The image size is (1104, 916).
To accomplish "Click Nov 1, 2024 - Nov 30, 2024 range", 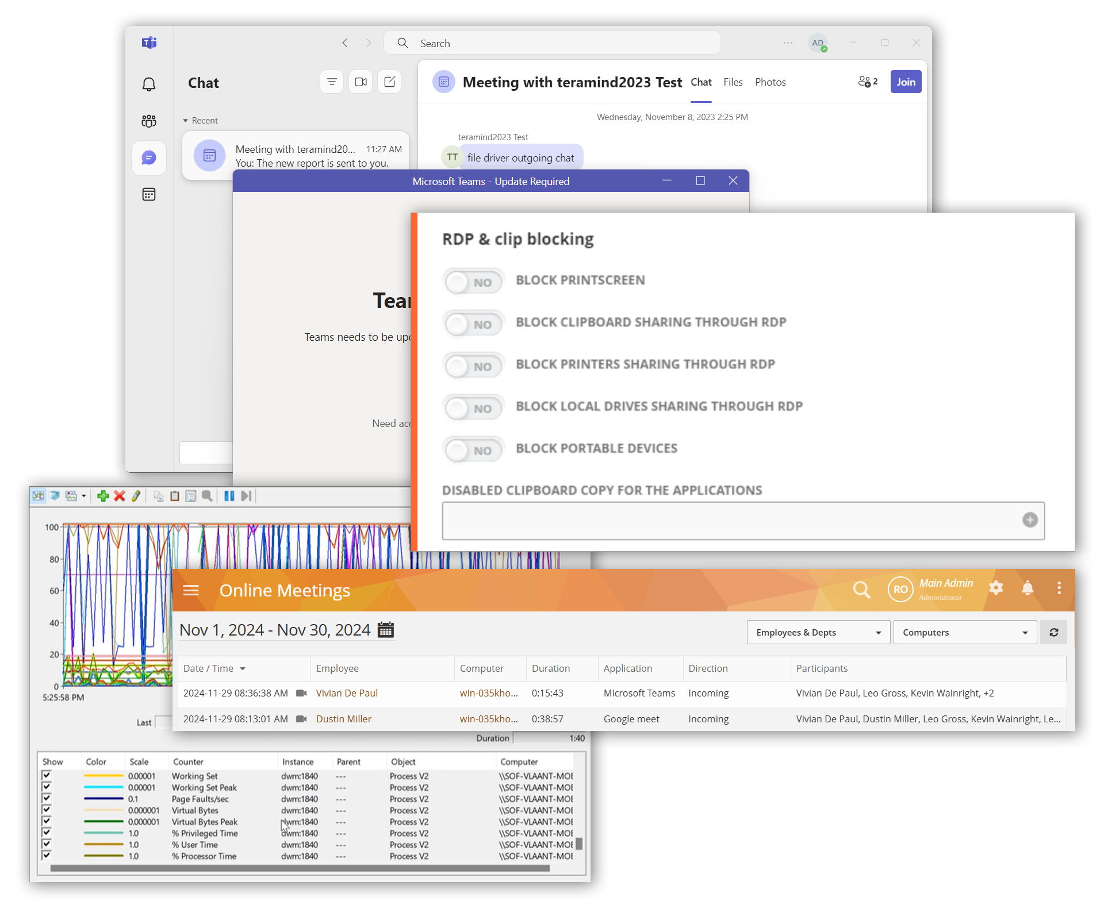I will pyautogui.click(x=275, y=630).
